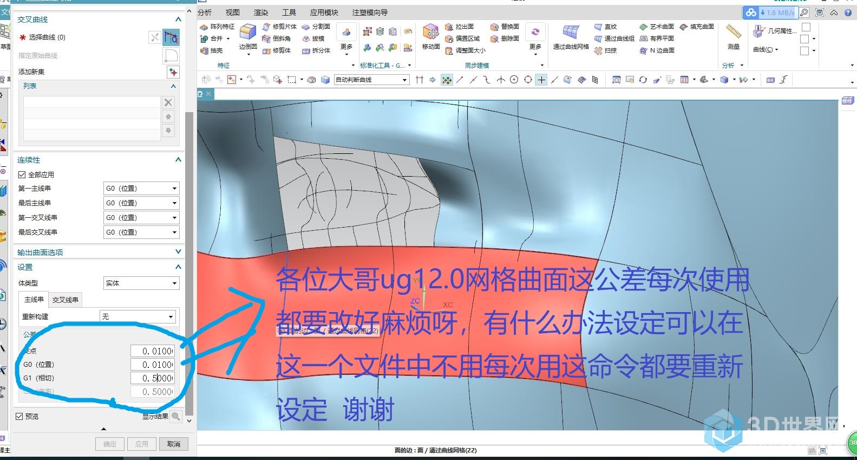Open the 最后交叉线串 continuity dropdown

141,232
